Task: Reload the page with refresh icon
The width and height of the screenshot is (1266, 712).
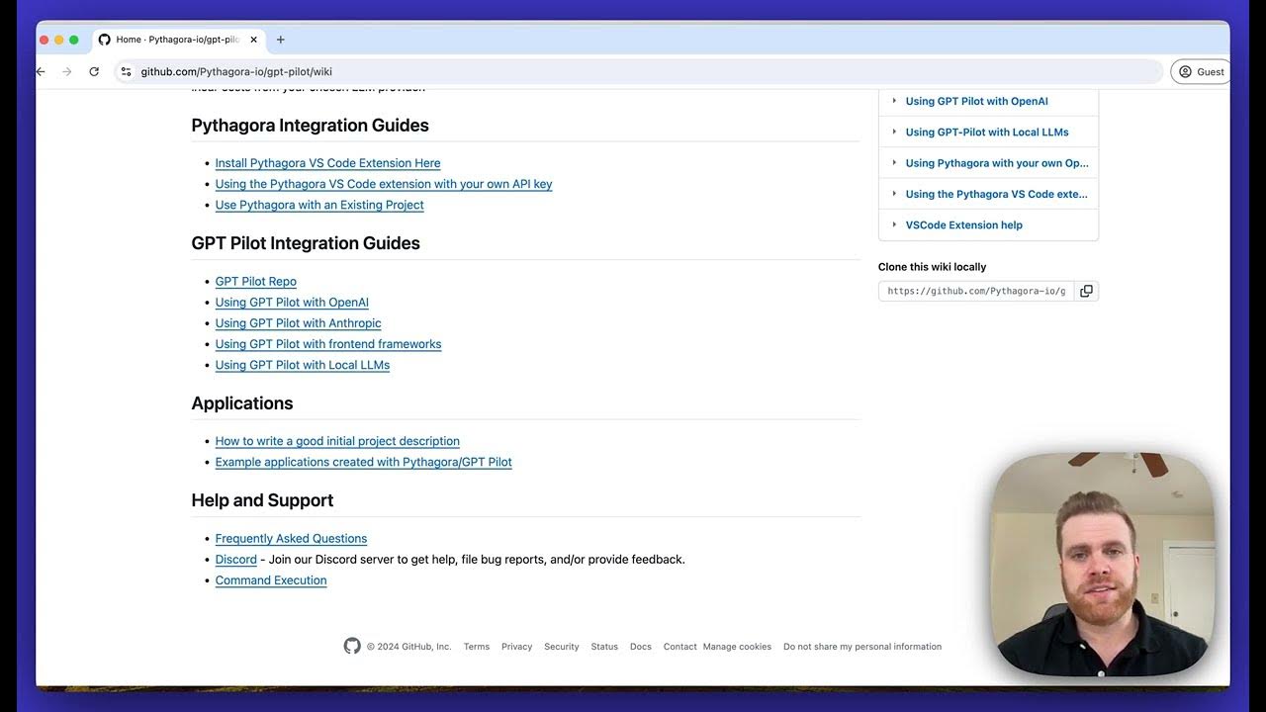Action: point(94,71)
